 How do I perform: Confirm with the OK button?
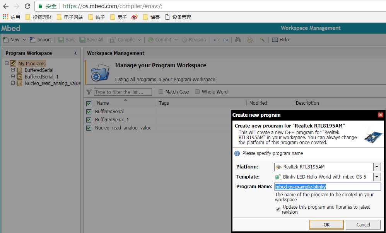[x=326, y=224]
